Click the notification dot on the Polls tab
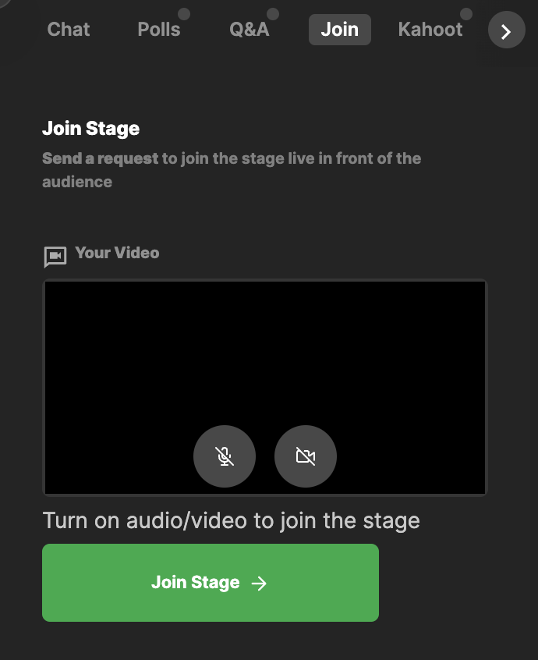The image size is (538, 660). pos(183,12)
